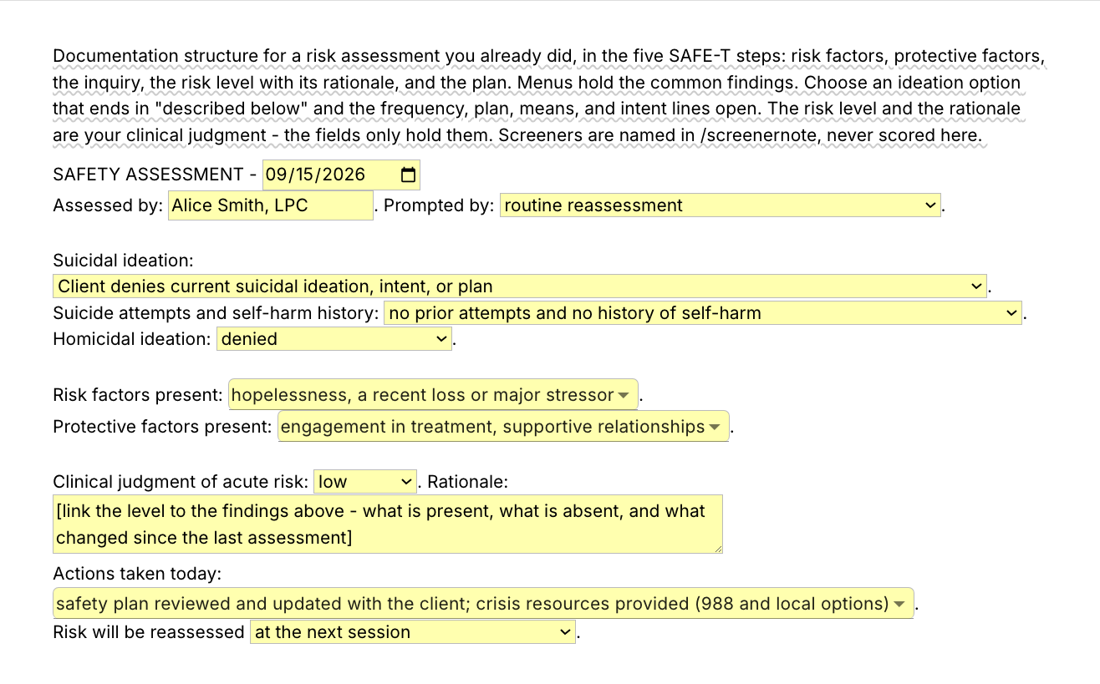Image resolution: width=1100 pixels, height=684 pixels.
Task: Click the "Risk factors present:" label
Action: pos(138,395)
